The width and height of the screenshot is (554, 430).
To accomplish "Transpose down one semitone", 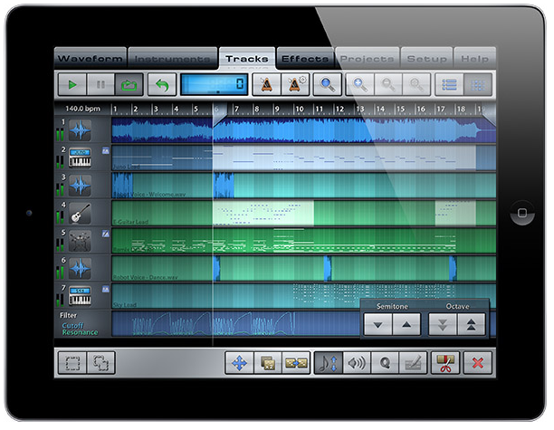I will point(377,324).
